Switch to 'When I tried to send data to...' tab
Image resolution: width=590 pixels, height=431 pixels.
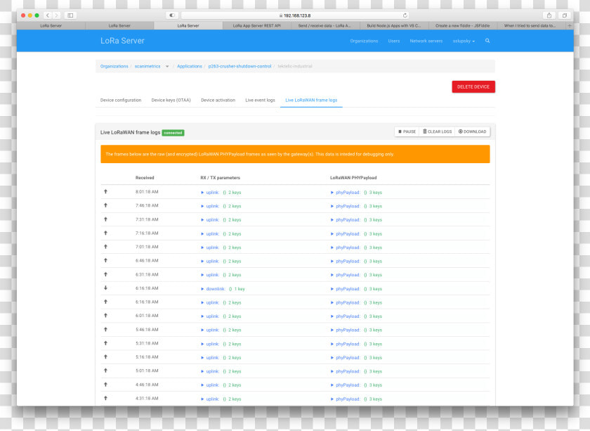[530, 25]
